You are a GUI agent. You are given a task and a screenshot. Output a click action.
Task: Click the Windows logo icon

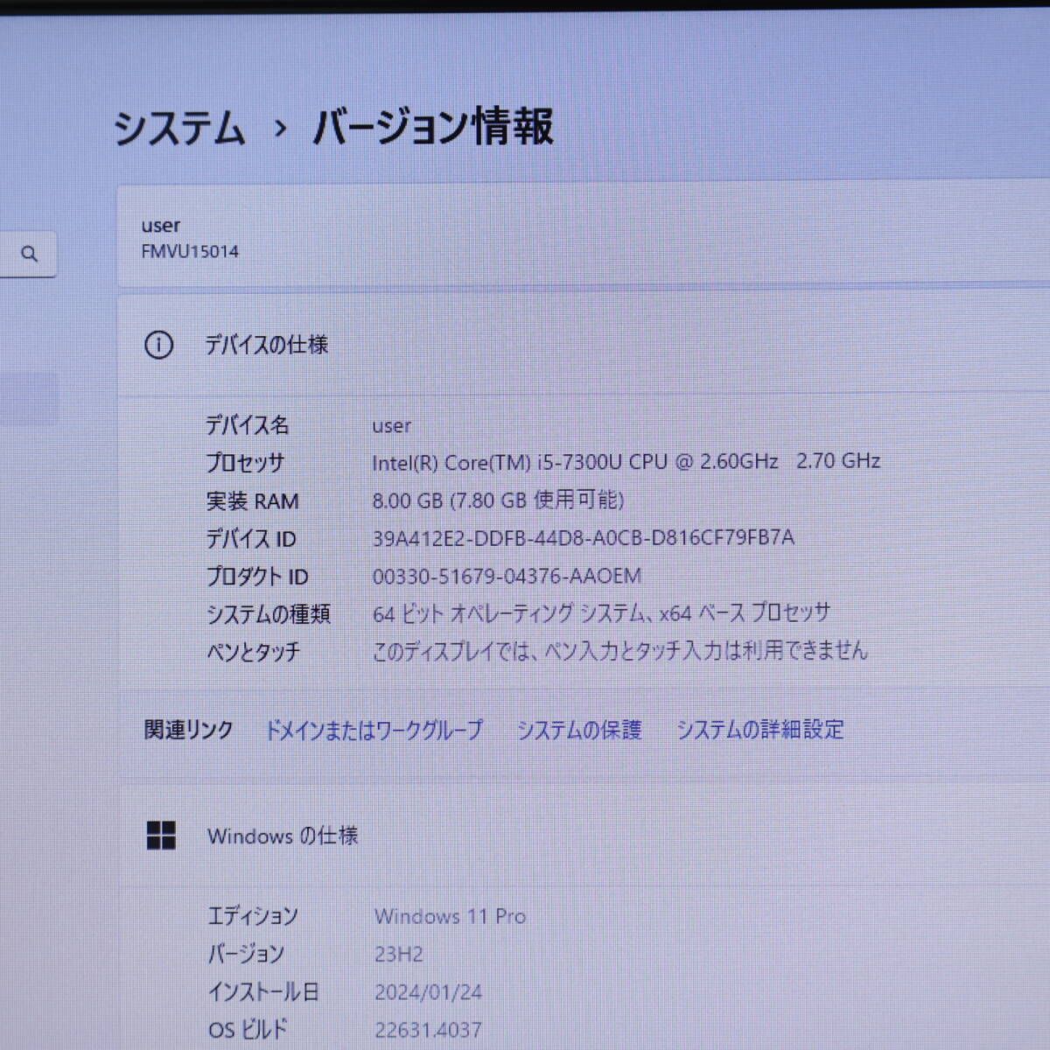161,836
